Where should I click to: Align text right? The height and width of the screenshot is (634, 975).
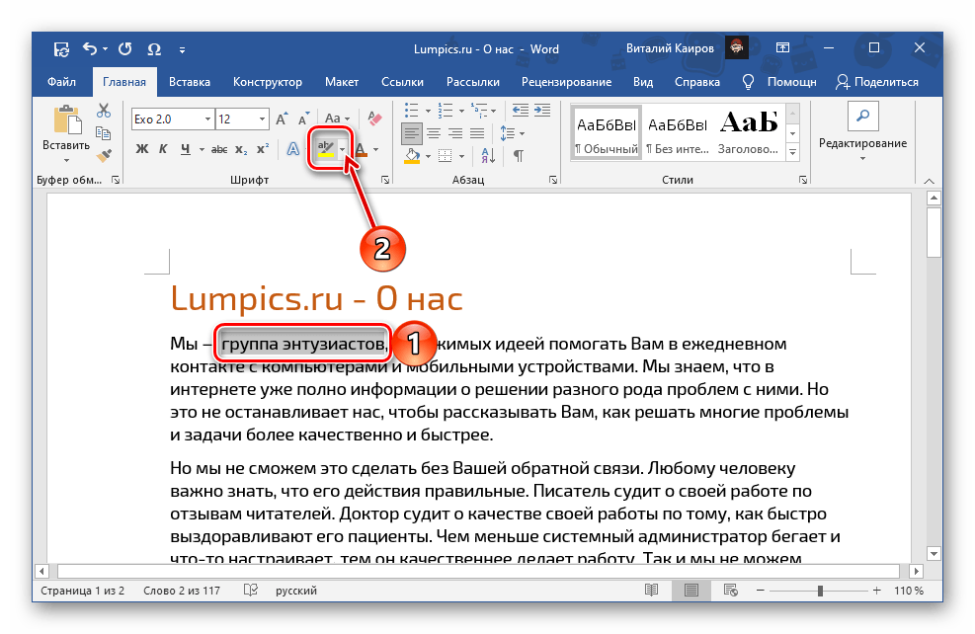pos(455,133)
